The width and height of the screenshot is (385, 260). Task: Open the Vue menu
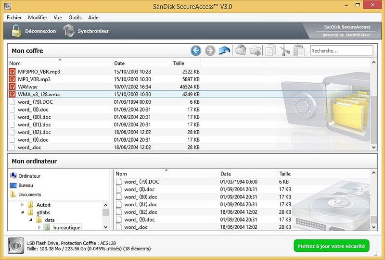58,17
